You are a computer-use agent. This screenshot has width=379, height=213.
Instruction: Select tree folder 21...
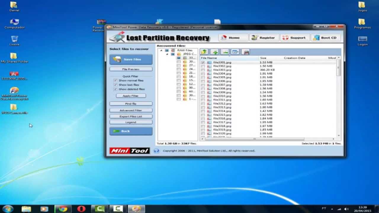192,73
